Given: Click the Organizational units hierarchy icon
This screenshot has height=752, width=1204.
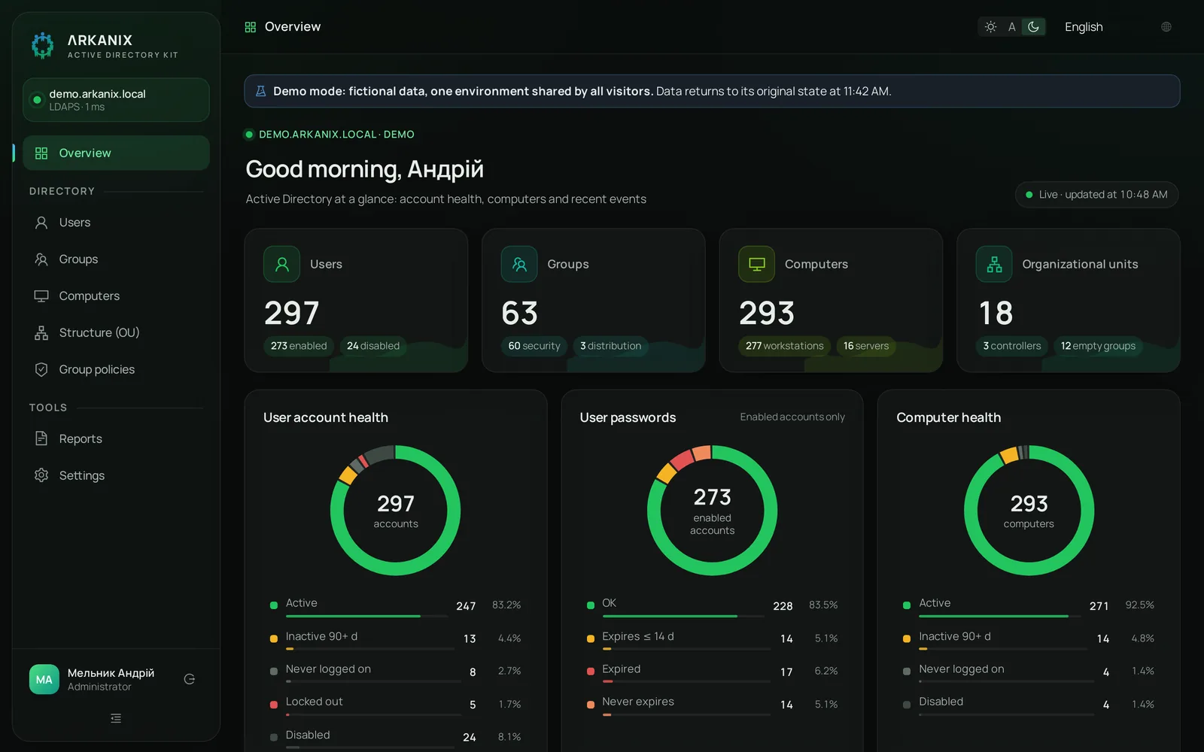Looking at the screenshot, I should (994, 265).
